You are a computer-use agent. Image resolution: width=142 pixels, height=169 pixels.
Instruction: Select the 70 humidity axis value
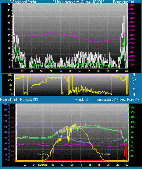pyautogui.click(x=5, y=121)
